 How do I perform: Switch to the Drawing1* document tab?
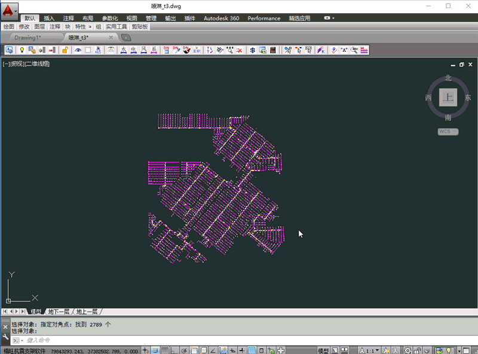point(27,38)
